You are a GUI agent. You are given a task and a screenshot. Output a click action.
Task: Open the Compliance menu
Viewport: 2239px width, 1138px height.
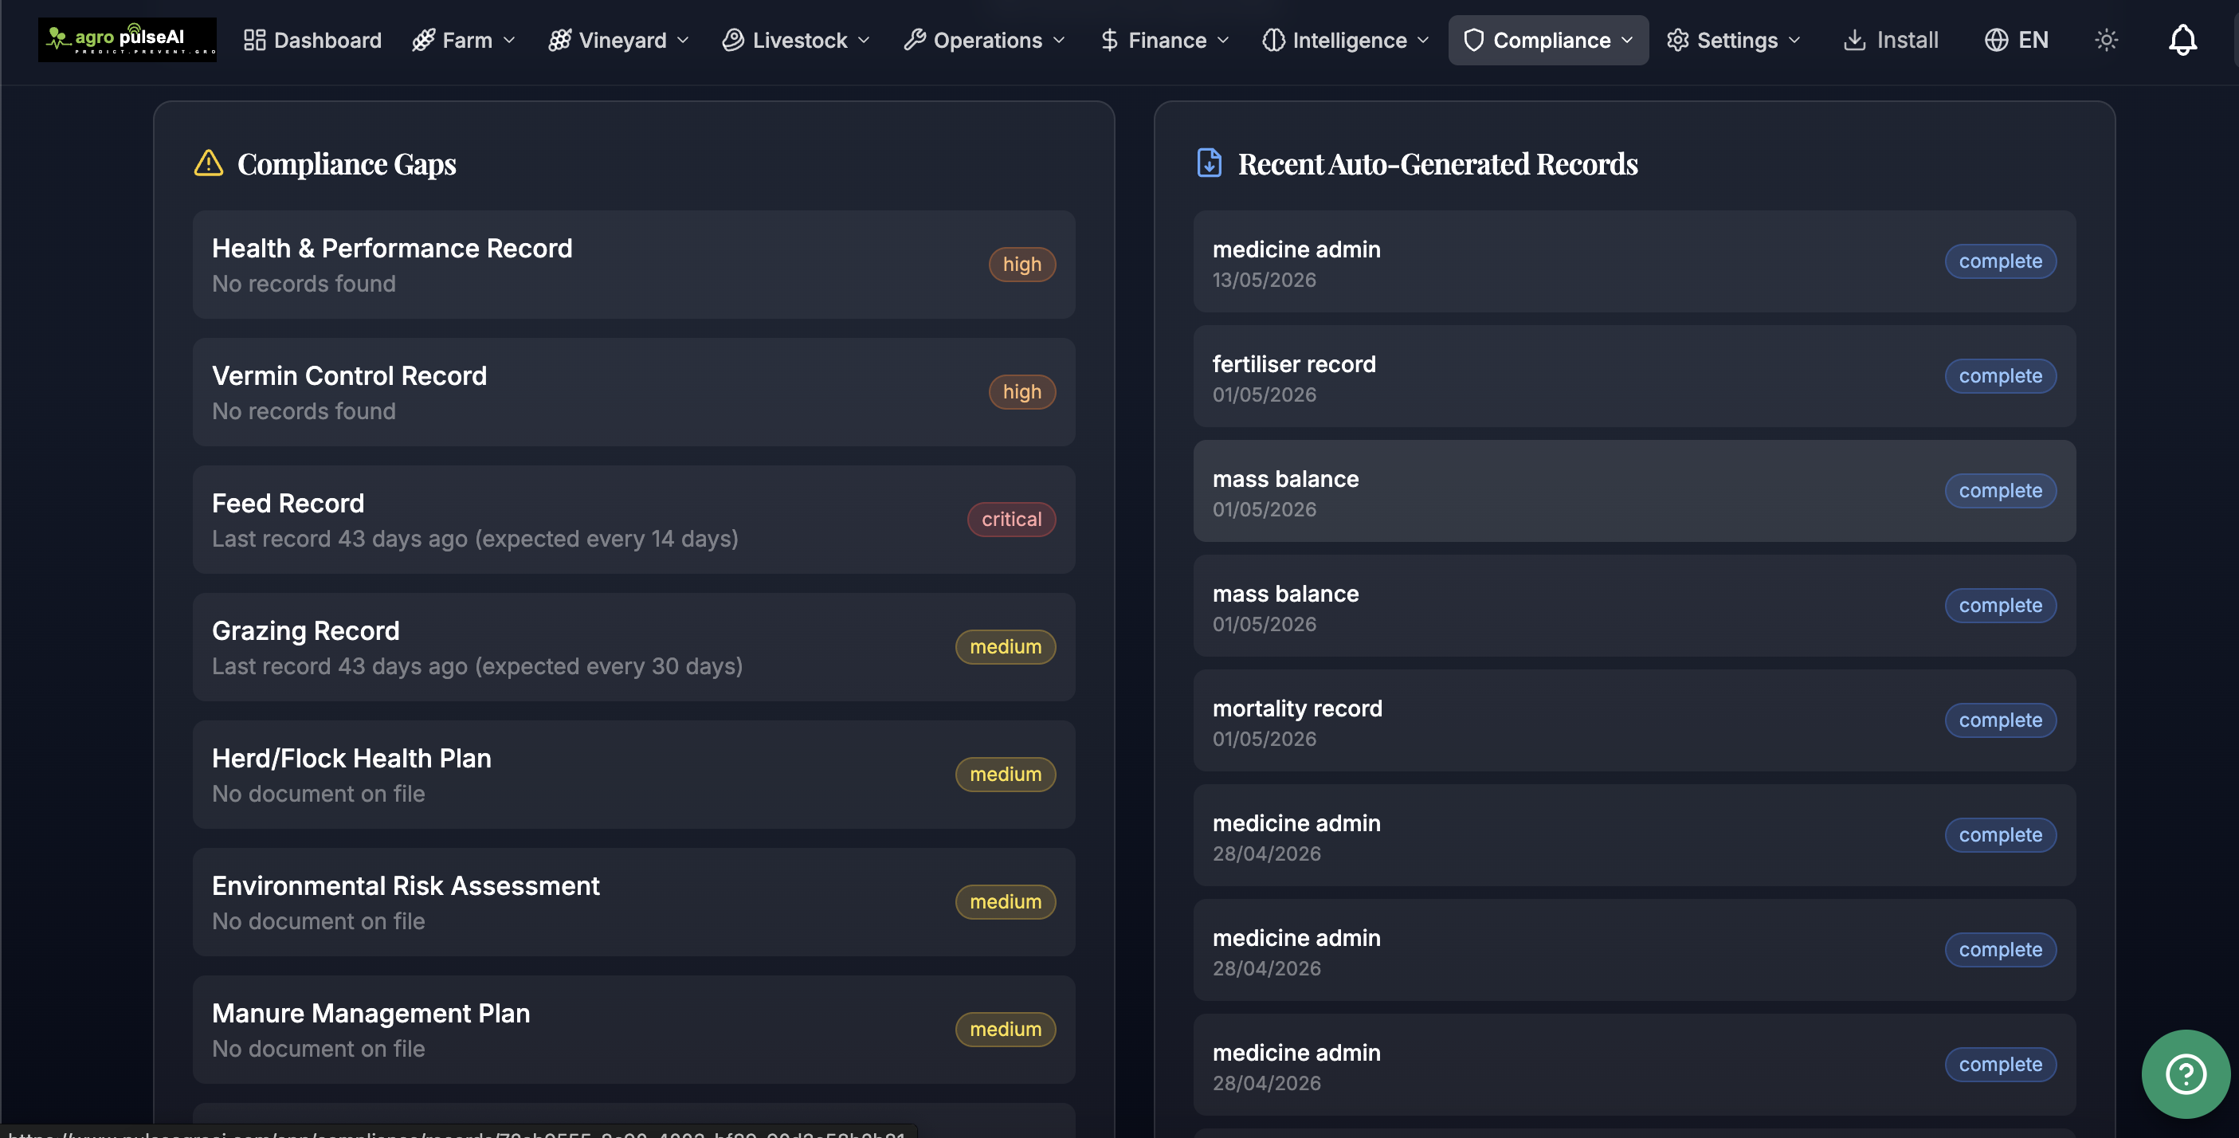click(x=1548, y=40)
